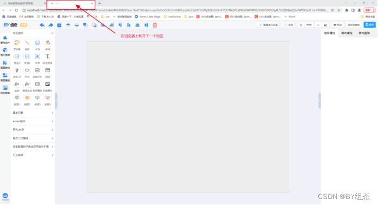Viewport: 378px width, 205px height.
Task: Select the multi-switch (多档开关) component icon
Action: click(x=37, y=70)
